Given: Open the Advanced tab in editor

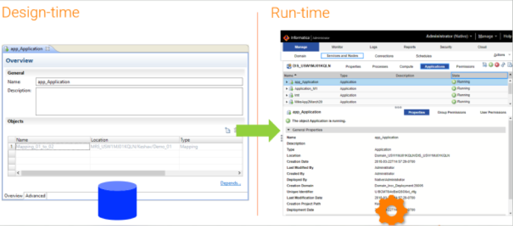Looking at the screenshot, I should pos(36,196).
